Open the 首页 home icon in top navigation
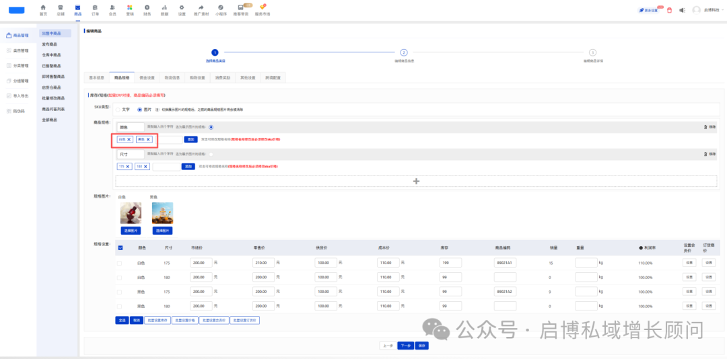The height and width of the screenshot is (359, 727). [x=43, y=7]
